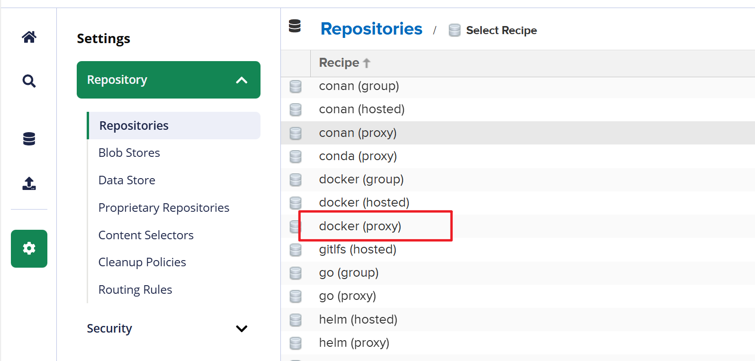Select Routing Rules in settings menu
The width and height of the screenshot is (755, 361).
point(135,289)
